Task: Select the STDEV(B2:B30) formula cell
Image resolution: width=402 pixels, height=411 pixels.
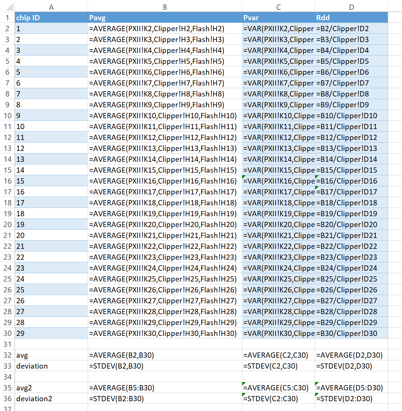Action: click(x=164, y=398)
